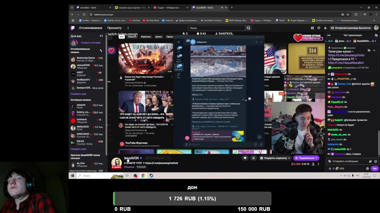Open a new browser tab with the plus

[x=232, y=7]
